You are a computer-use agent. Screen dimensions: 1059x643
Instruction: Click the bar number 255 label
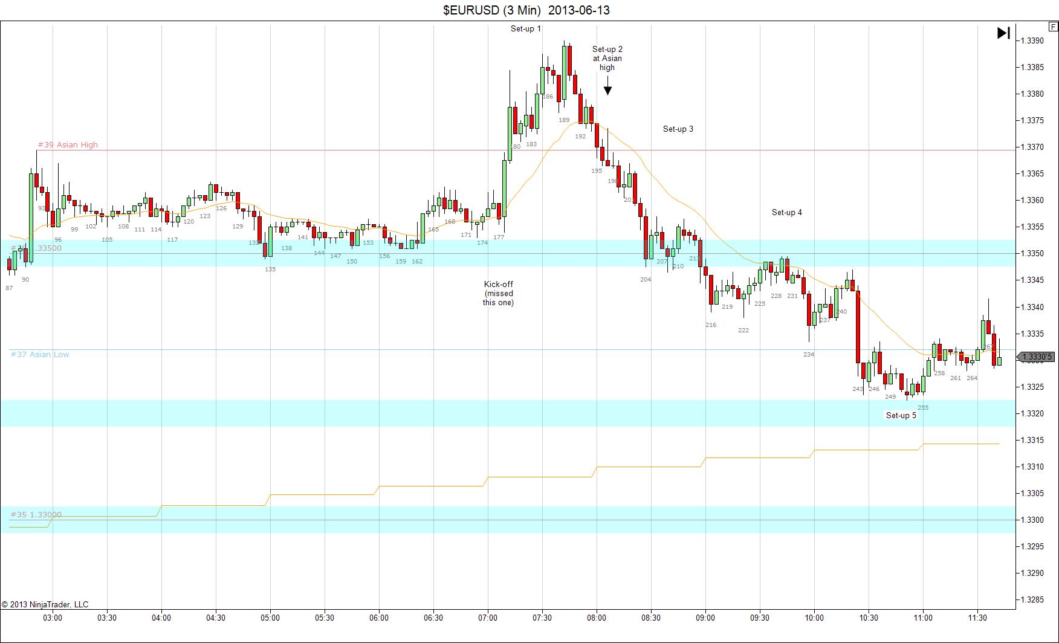pyautogui.click(x=923, y=408)
